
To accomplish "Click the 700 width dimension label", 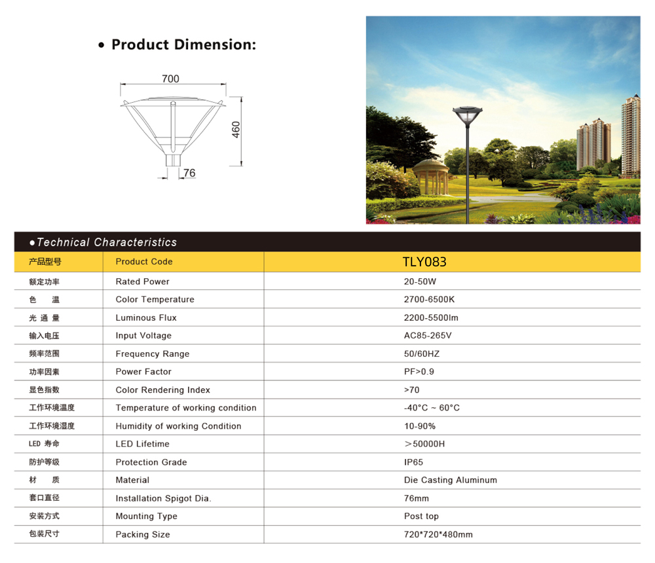I will tap(170, 79).
